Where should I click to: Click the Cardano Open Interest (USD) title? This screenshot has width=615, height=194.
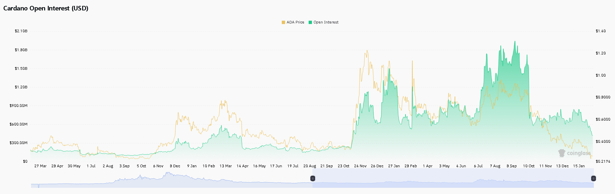click(x=46, y=8)
